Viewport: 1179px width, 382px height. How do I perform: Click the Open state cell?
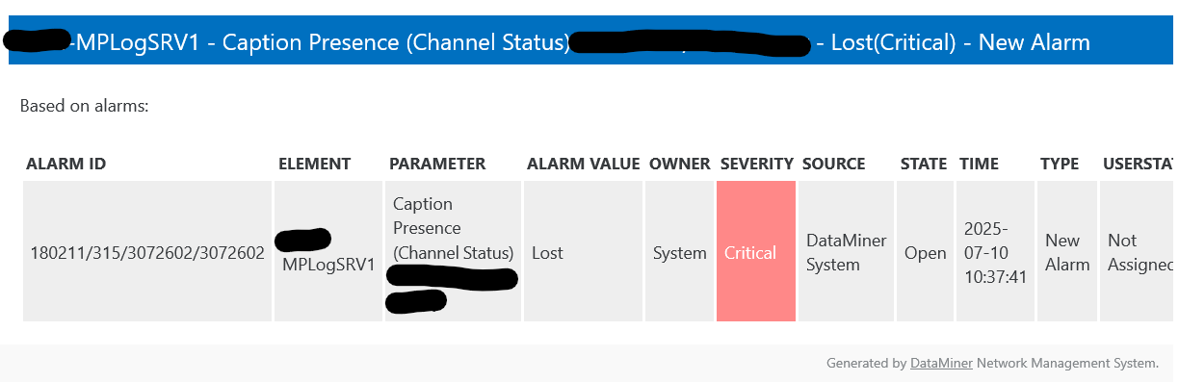pos(925,251)
